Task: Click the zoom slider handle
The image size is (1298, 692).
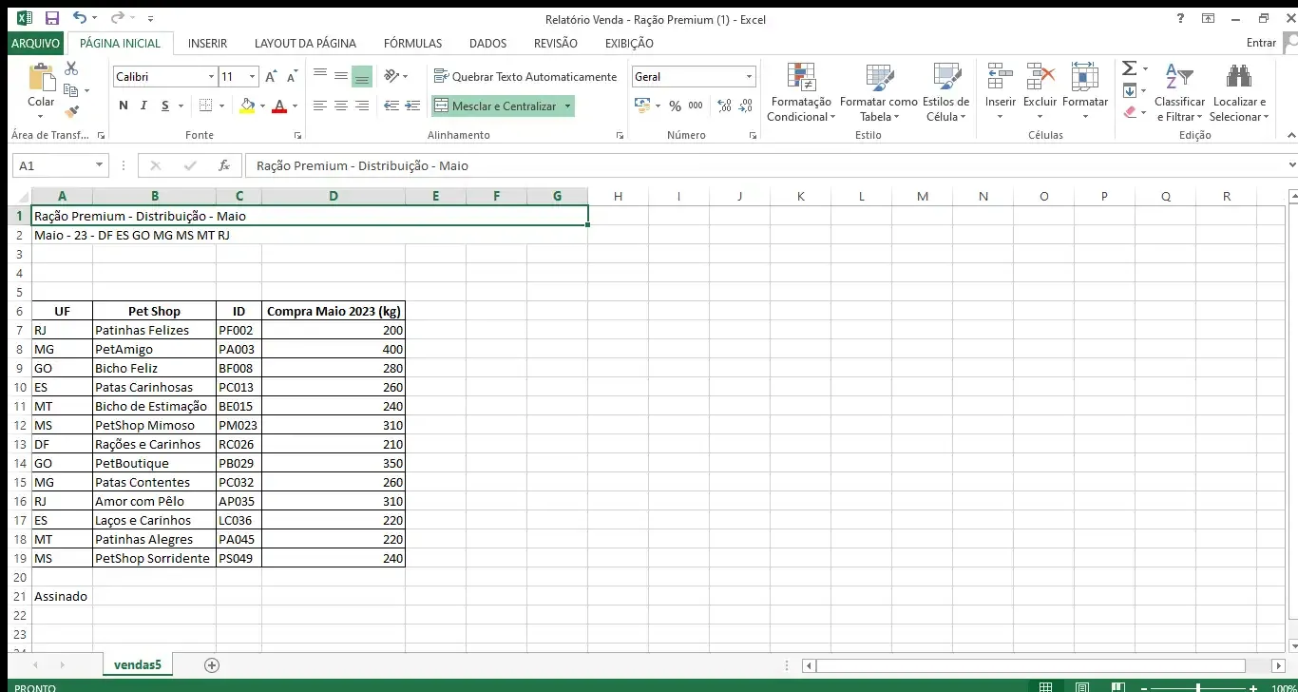Action: pyautogui.click(x=1198, y=687)
